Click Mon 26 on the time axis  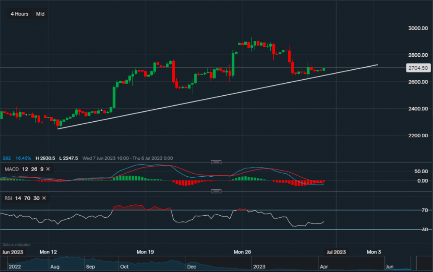click(x=242, y=252)
